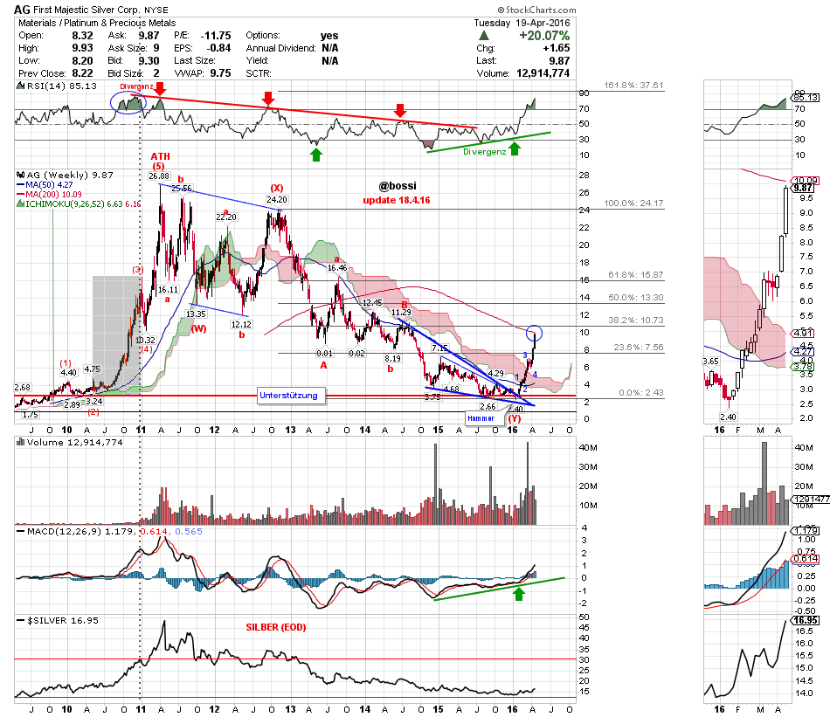Click the "+20.07%" percent change
The width and height of the screenshot is (830, 717).
pos(544,36)
